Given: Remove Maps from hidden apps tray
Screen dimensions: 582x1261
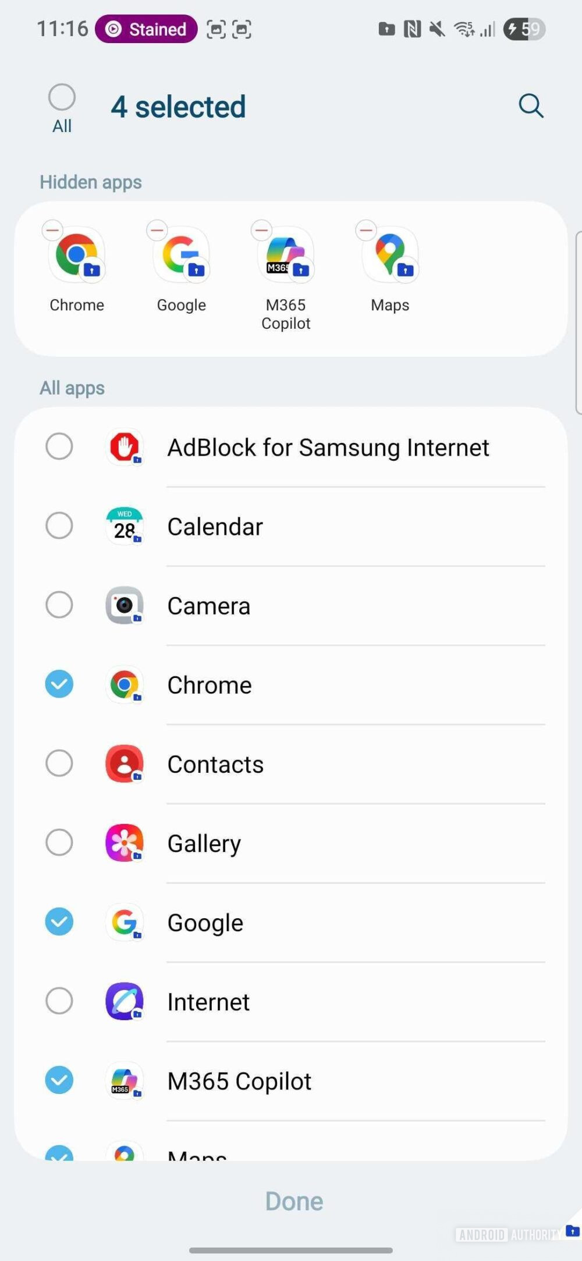Looking at the screenshot, I should click(366, 230).
